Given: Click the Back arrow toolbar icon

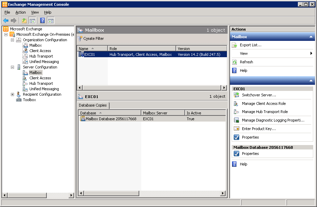Looking at the screenshot, I should click(x=6, y=20).
